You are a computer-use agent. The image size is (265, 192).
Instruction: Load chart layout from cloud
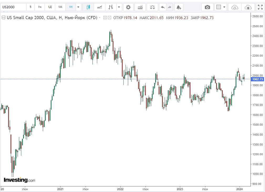click(235, 7)
